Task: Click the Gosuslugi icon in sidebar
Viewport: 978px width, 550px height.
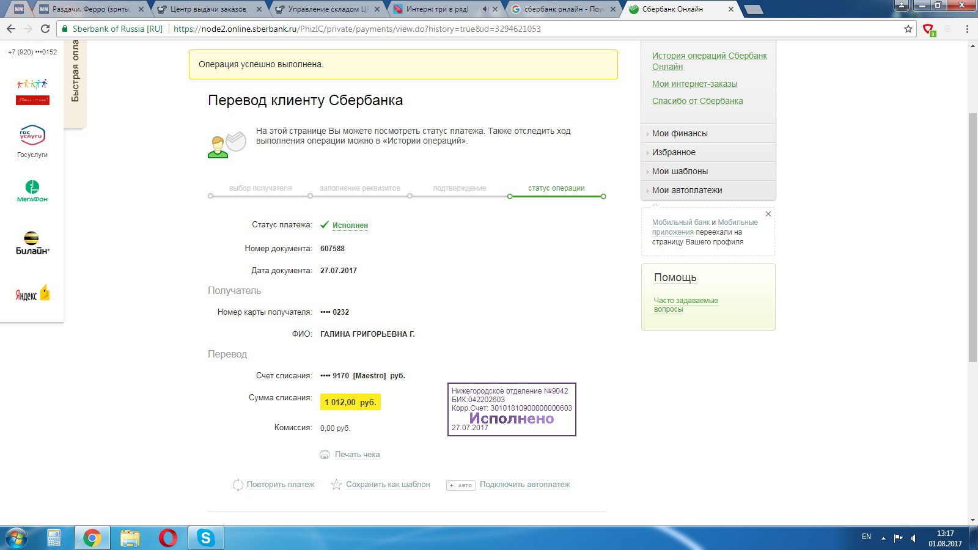Action: [32, 136]
